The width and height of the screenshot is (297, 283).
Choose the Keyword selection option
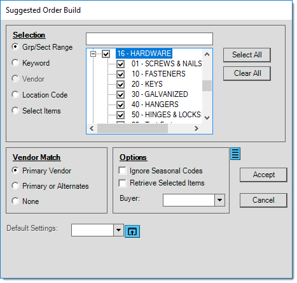[15, 62]
